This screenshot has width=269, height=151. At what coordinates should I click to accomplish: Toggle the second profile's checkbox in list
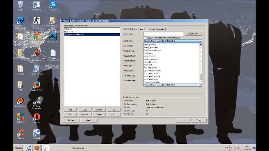[x=65, y=32]
